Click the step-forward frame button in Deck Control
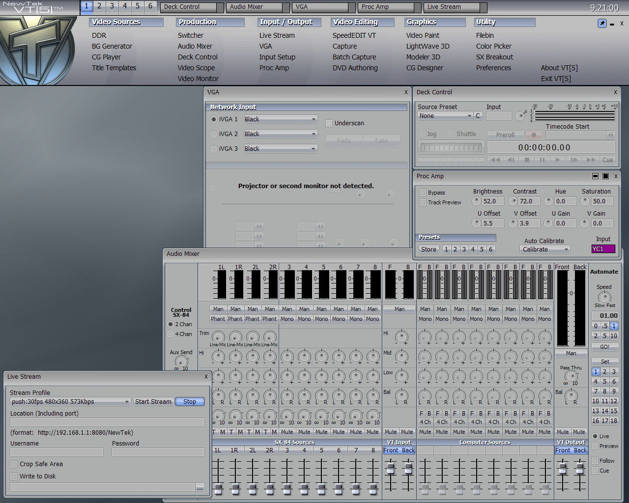629x503 pixels. click(573, 160)
